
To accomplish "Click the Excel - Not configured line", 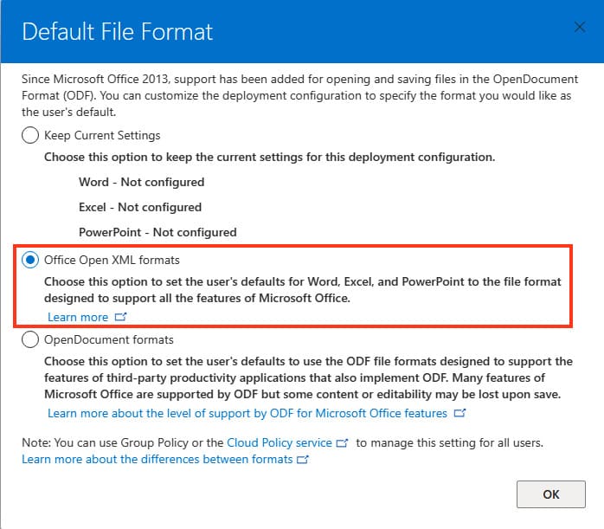I will click(x=139, y=208).
